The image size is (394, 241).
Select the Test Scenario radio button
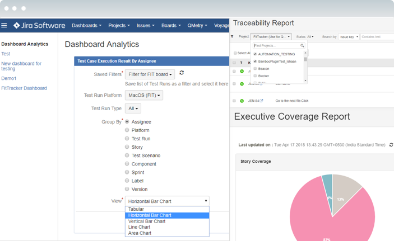(x=127, y=155)
